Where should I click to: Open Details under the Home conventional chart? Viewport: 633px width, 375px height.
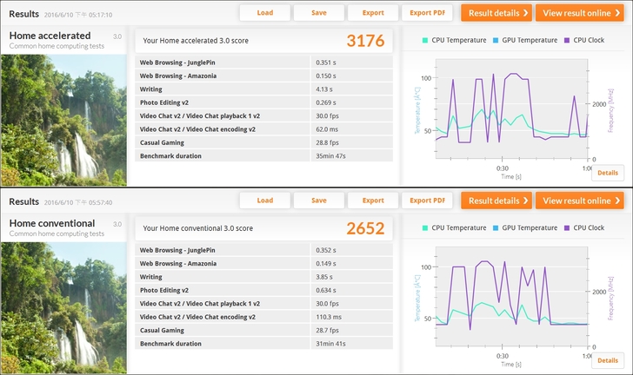608,360
